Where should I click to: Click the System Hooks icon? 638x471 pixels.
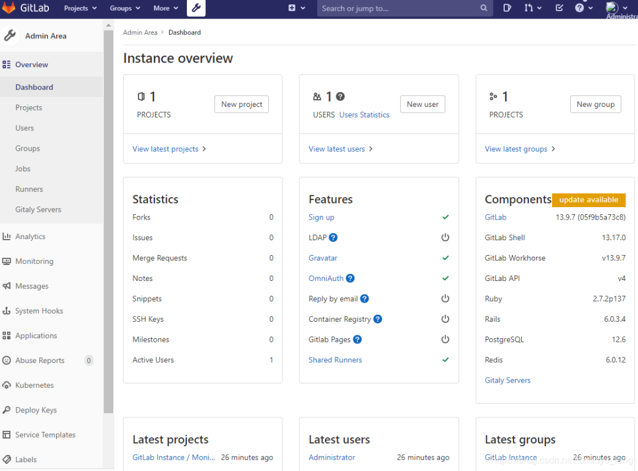click(x=6, y=311)
